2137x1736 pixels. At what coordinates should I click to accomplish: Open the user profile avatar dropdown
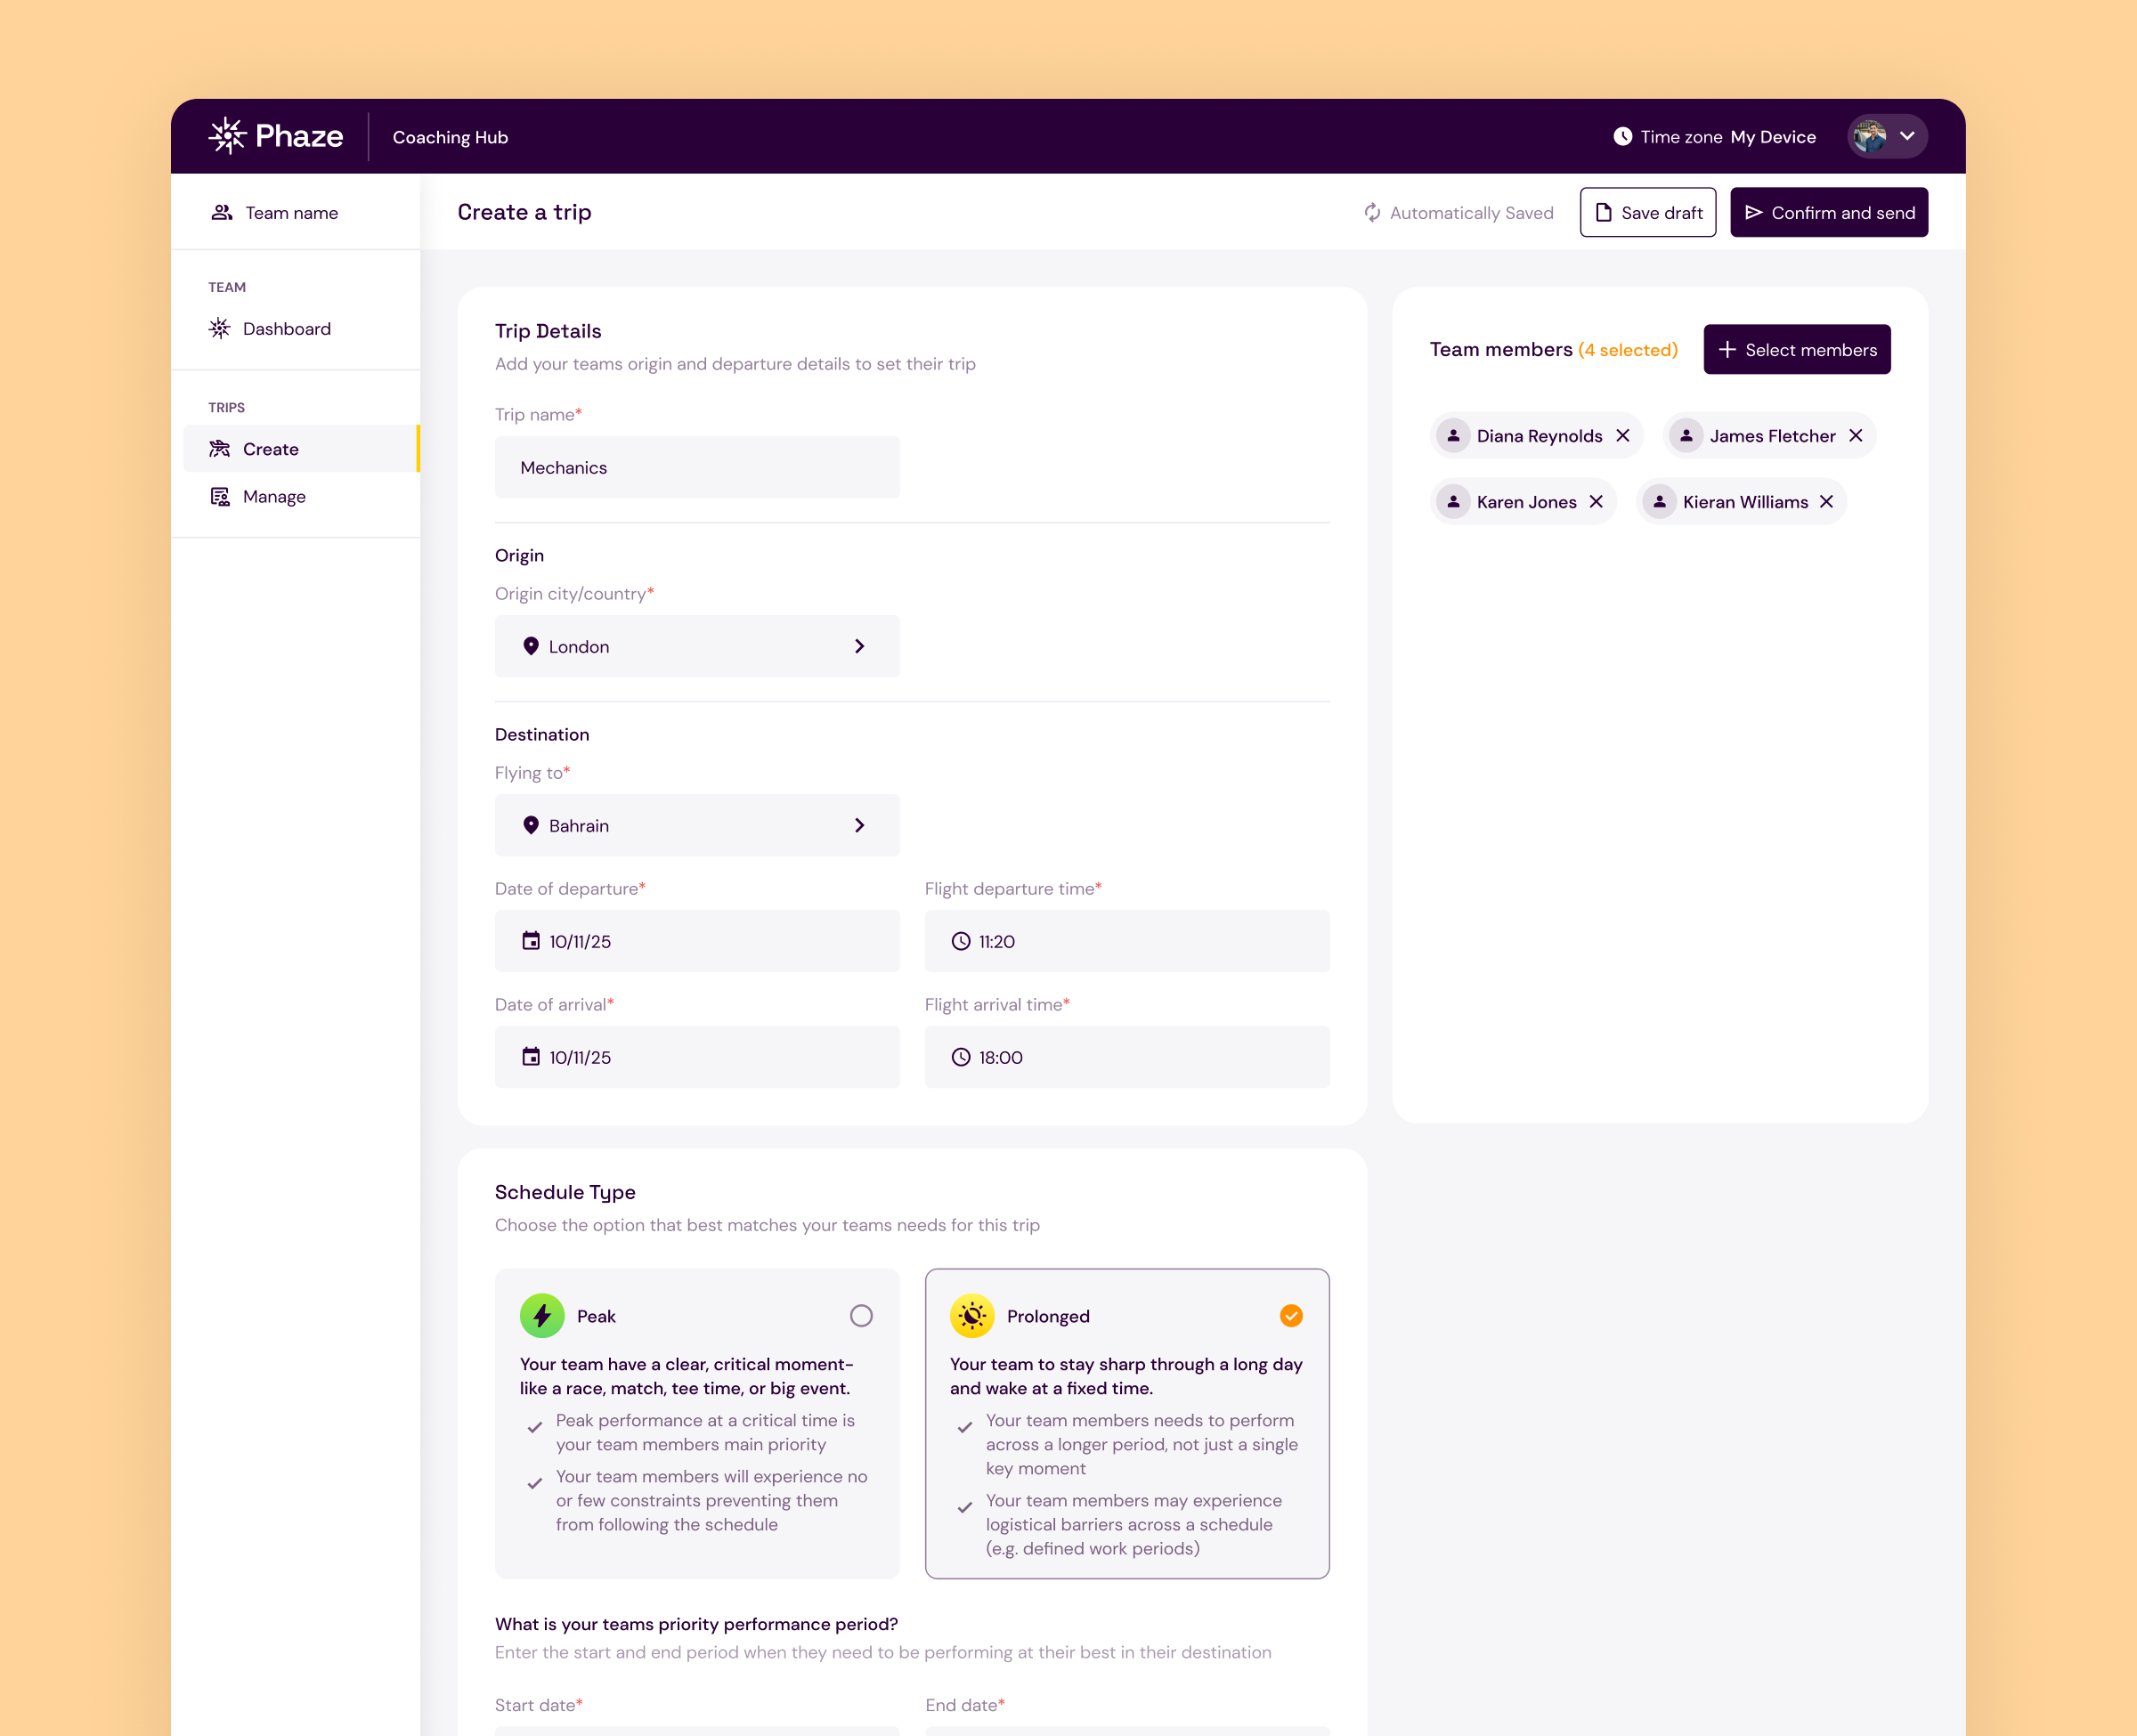1887,136
